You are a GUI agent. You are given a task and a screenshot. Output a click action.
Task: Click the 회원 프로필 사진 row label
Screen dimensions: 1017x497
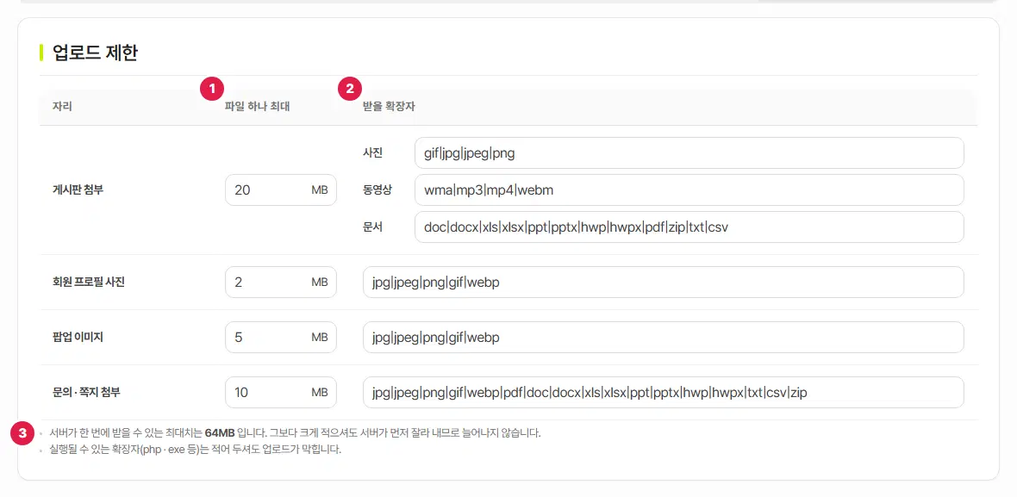pos(88,282)
